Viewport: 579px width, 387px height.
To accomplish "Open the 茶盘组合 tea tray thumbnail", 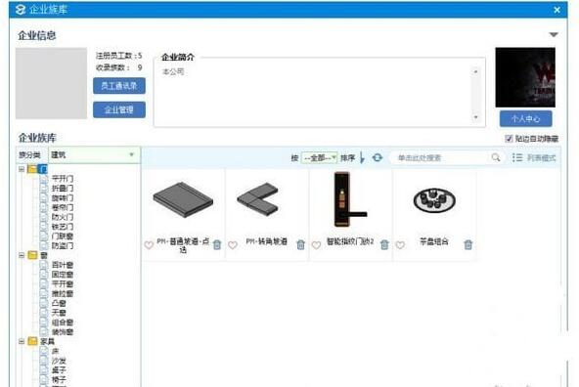I will point(434,200).
